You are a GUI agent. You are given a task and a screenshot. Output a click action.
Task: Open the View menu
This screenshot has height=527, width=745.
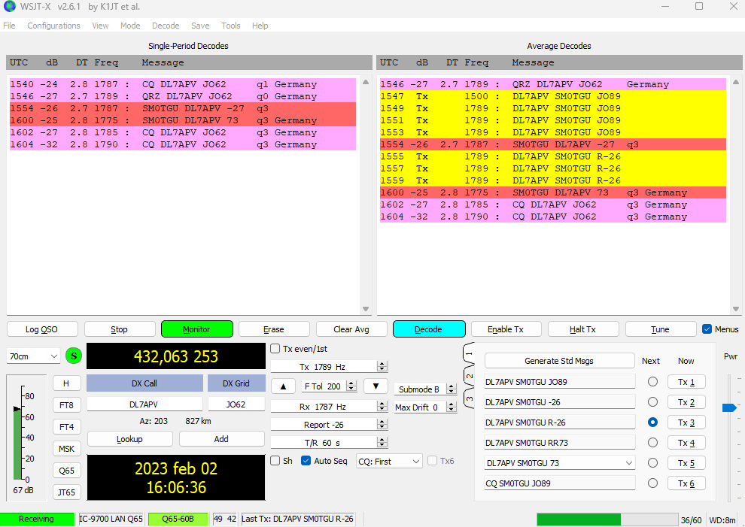tap(100, 26)
